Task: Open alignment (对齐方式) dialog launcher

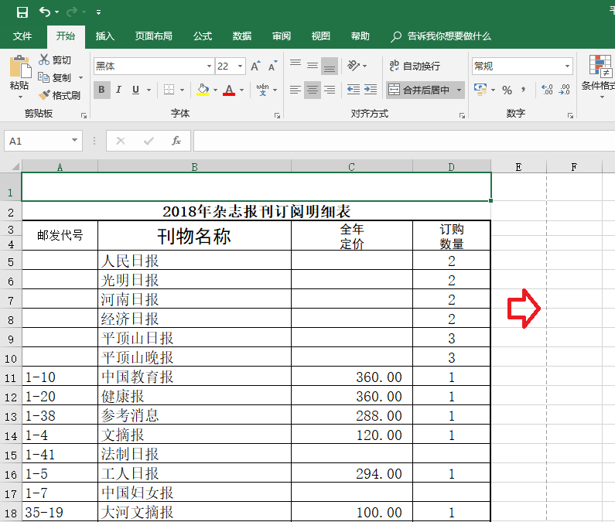Action: point(462,115)
